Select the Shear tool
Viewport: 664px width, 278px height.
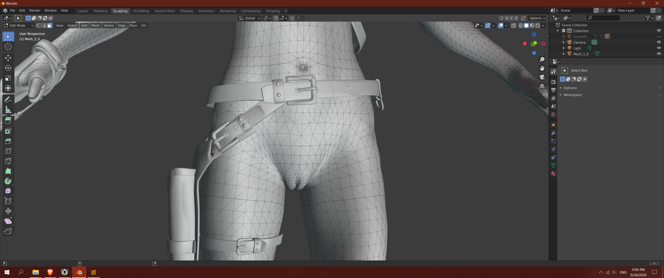click(8, 221)
